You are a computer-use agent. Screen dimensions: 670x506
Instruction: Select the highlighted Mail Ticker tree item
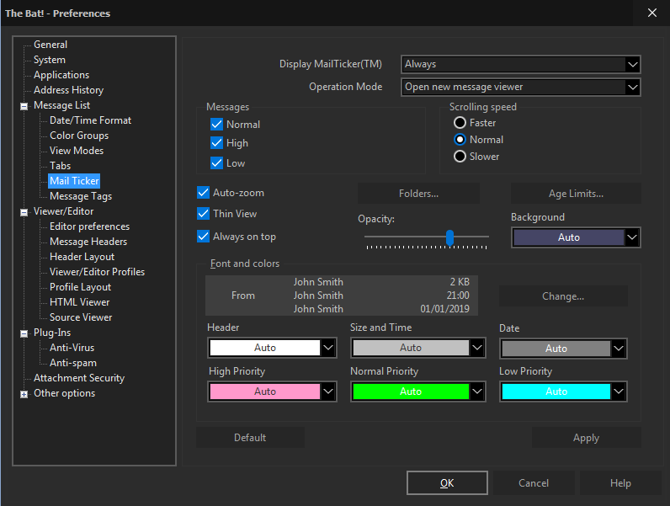(x=74, y=181)
